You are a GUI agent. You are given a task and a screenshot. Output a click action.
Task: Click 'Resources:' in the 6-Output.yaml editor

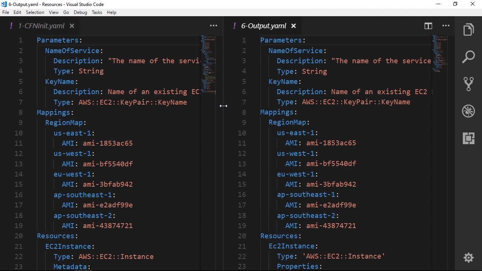(x=281, y=236)
